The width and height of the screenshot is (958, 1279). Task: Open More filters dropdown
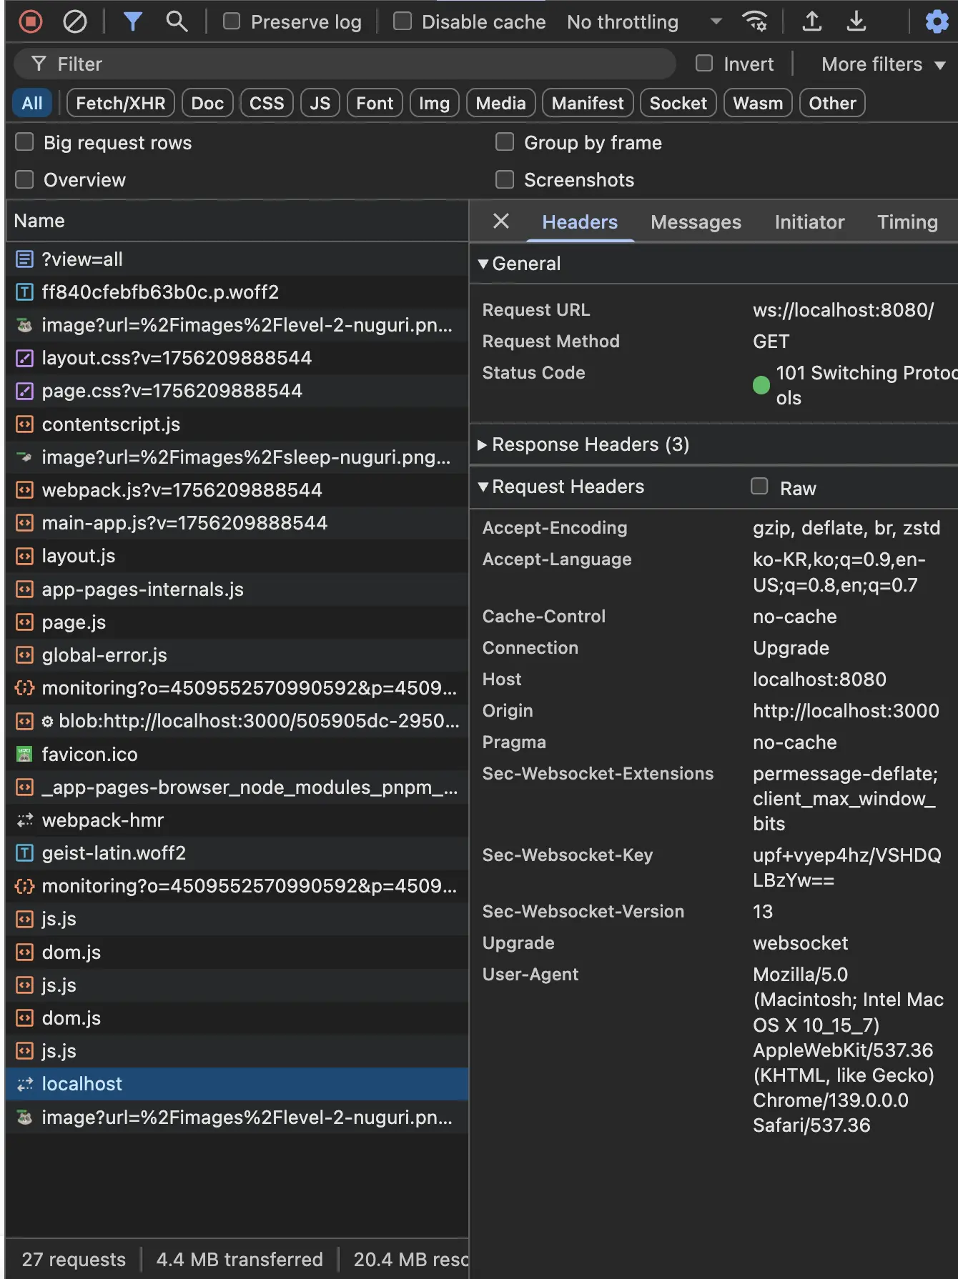tap(883, 64)
